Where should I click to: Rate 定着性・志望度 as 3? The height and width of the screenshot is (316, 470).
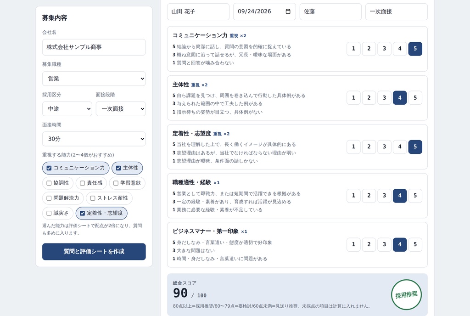[384, 147]
